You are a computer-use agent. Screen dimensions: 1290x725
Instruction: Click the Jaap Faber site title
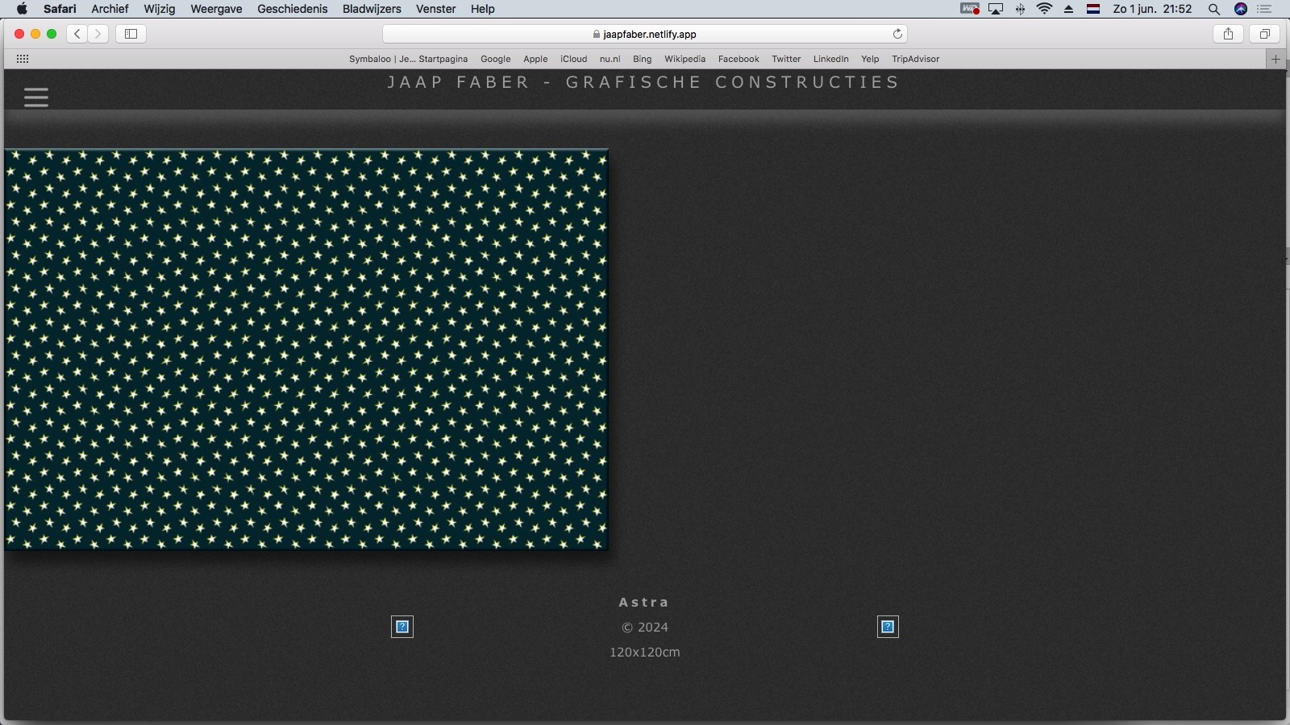click(643, 82)
